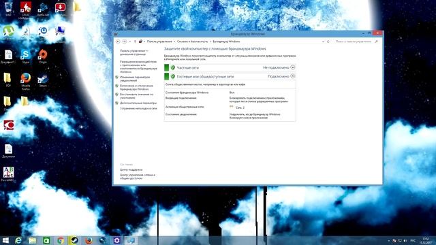436x245 pixels.
Task: Click the Брандмауэр Windows breadcrumb segment
Action: [x=226, y=42]
